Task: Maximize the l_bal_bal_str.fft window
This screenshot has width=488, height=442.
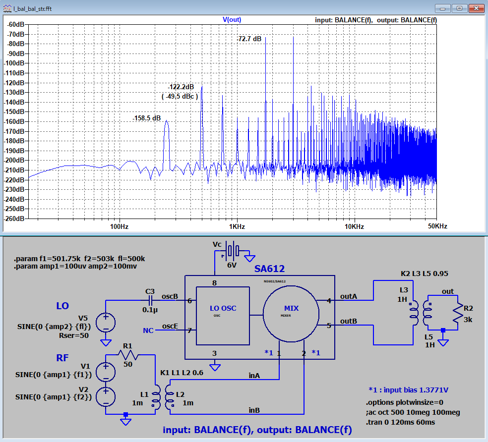Action: [459, 8]
